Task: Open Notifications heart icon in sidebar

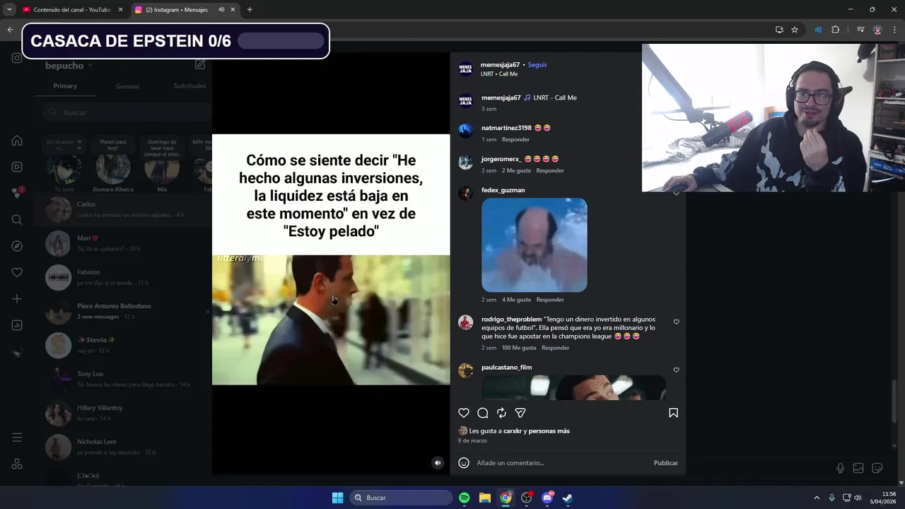Action: click(17, 272)
